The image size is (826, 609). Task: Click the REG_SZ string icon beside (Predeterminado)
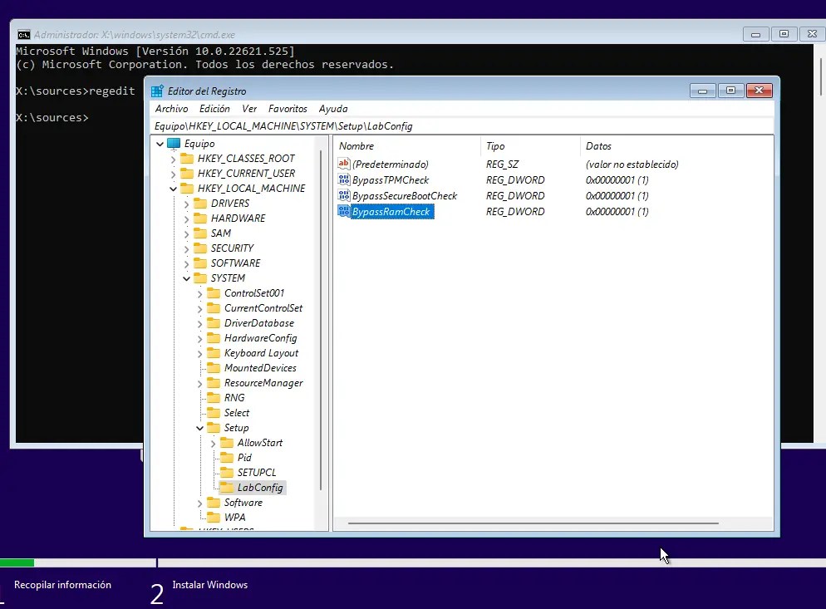click(x=343, y=164)
